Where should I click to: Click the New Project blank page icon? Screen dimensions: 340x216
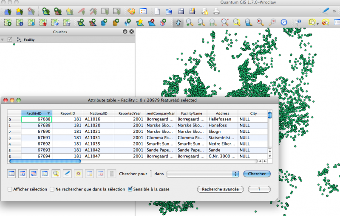pos(157,11)
